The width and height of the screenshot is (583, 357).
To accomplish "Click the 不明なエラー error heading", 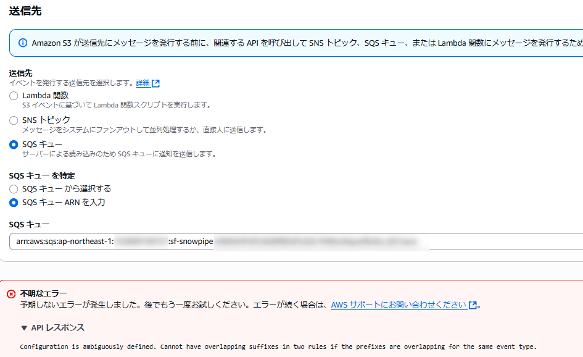I will pyautogui.click(x=44, y=293).
